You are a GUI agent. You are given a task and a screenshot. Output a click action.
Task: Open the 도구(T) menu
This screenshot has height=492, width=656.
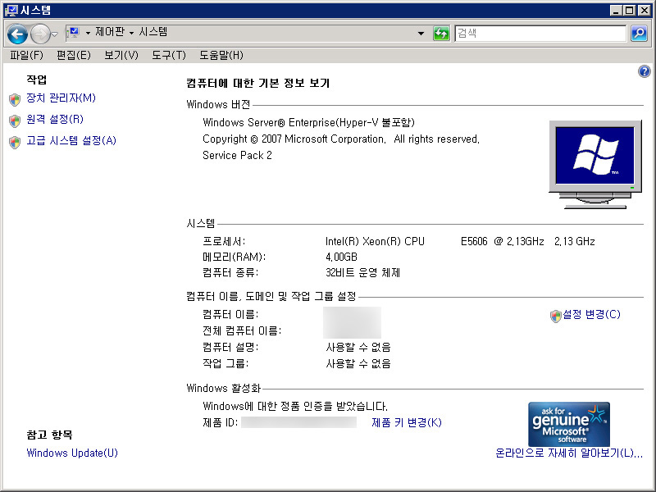[169, 55]
